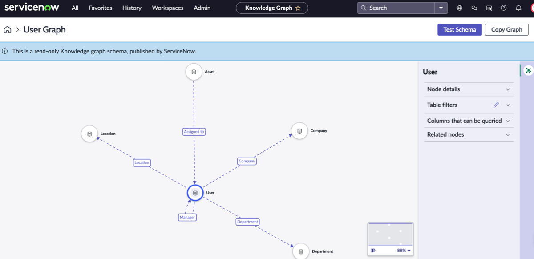Select the Company node icon
The width and height of the screenshot is (534, 259).
[299, 131]
